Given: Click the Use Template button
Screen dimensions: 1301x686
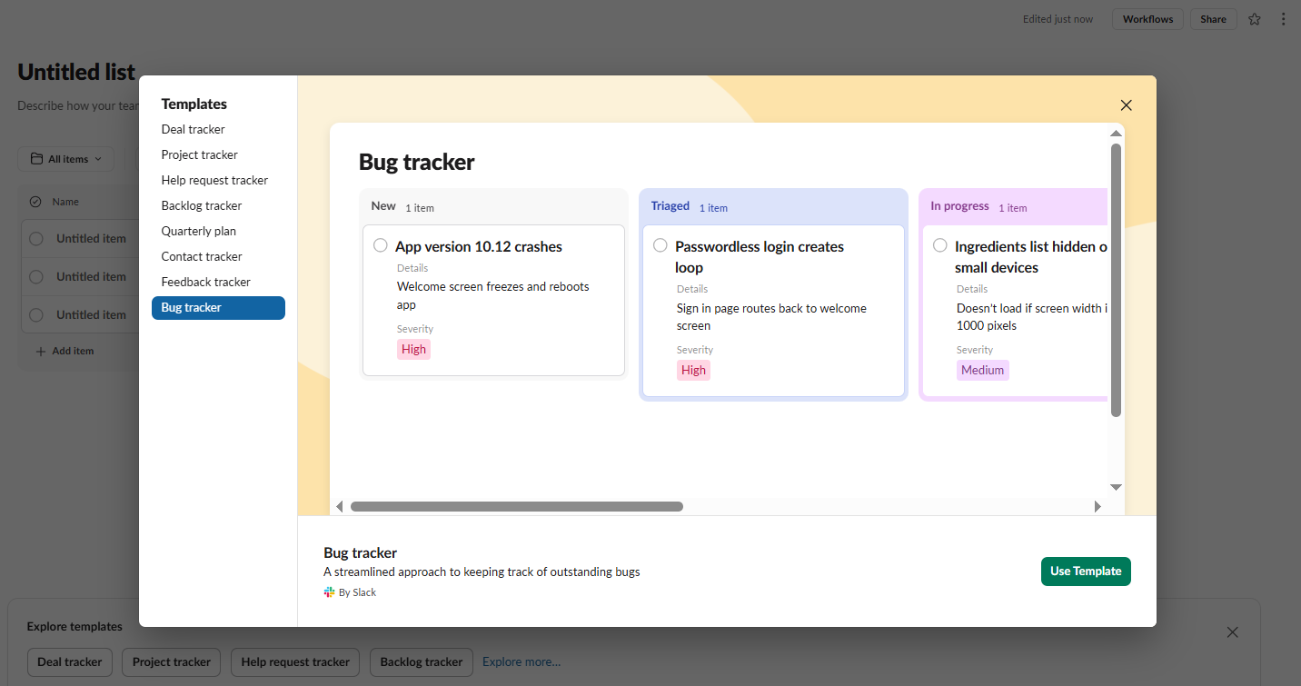Looking at the screenshot, I should [x=1085, y=571].
